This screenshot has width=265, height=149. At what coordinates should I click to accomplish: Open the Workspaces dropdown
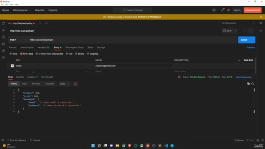pos(22,10)
